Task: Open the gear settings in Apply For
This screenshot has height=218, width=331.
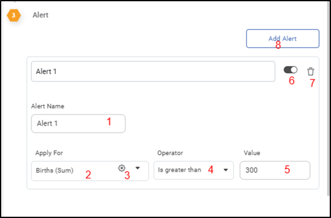Action: [x=122, y=168]
